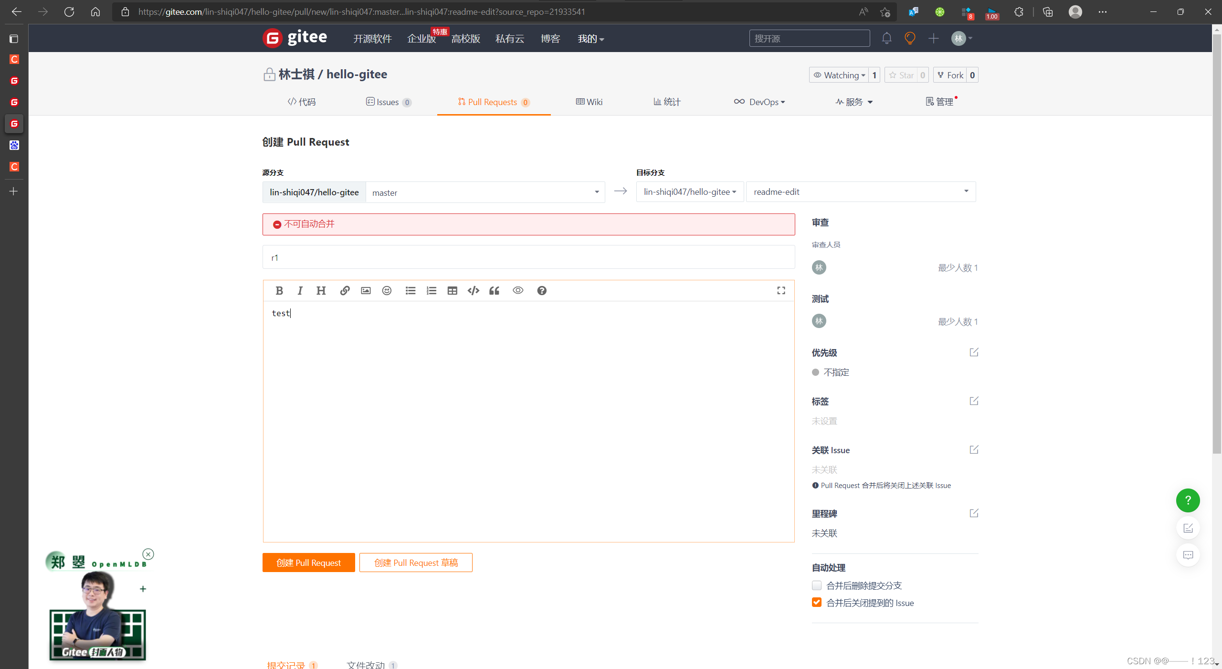Expand the editor to fullscreen
This screenshot has height=669, width=1222.
tap(781, 290)
